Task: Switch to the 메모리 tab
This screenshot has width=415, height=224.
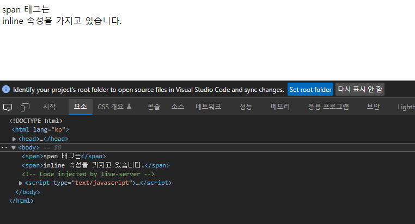Action: tap(280, 107)
